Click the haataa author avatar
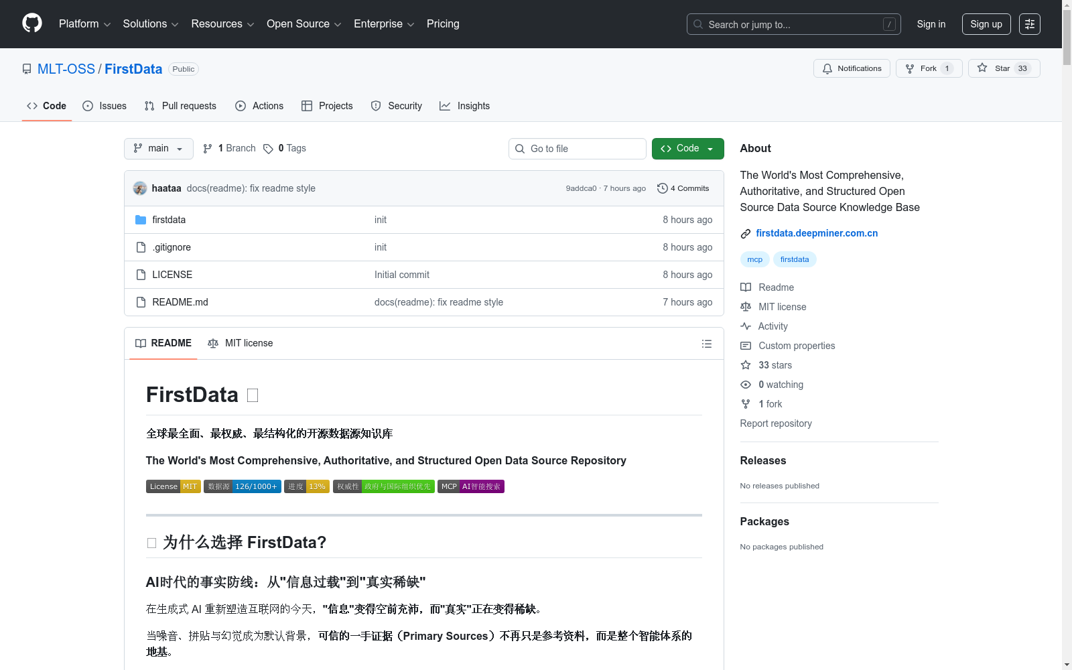This screenshot has width=1072, height=670. point(140,188)
